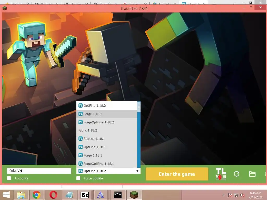
Task: Click the version list scrollbar thumb
Action: click(139, 107)
